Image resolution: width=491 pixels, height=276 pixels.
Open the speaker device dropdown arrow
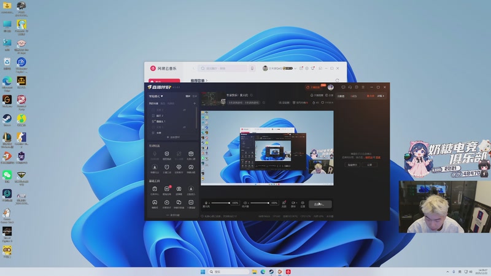tap(249, 203)
